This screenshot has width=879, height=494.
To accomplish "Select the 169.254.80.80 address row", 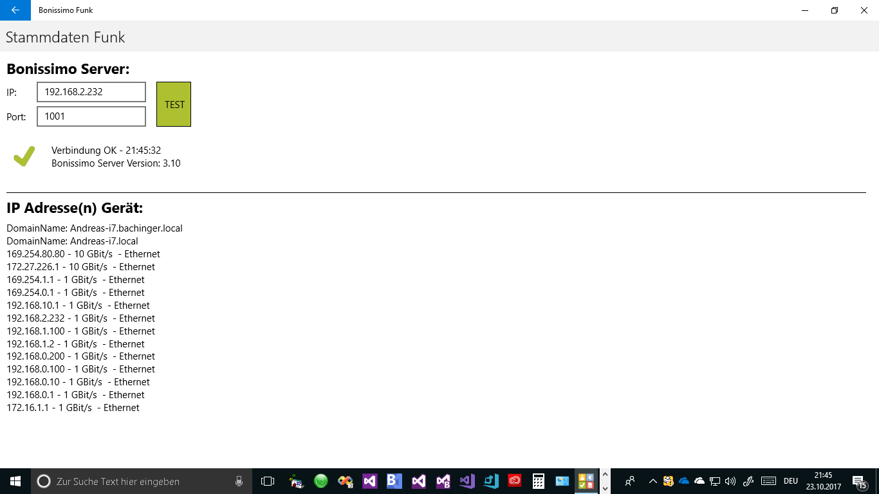I will [83, 254].
